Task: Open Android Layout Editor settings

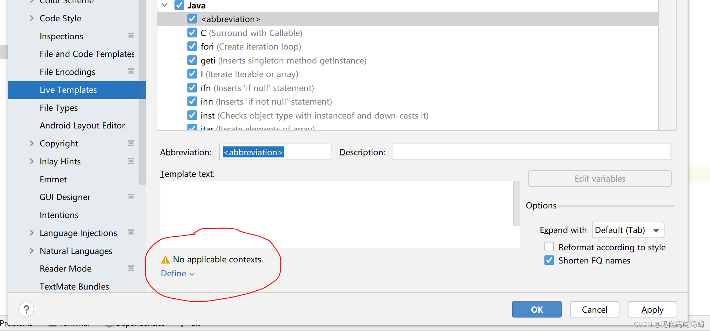Action: (82, 126)
